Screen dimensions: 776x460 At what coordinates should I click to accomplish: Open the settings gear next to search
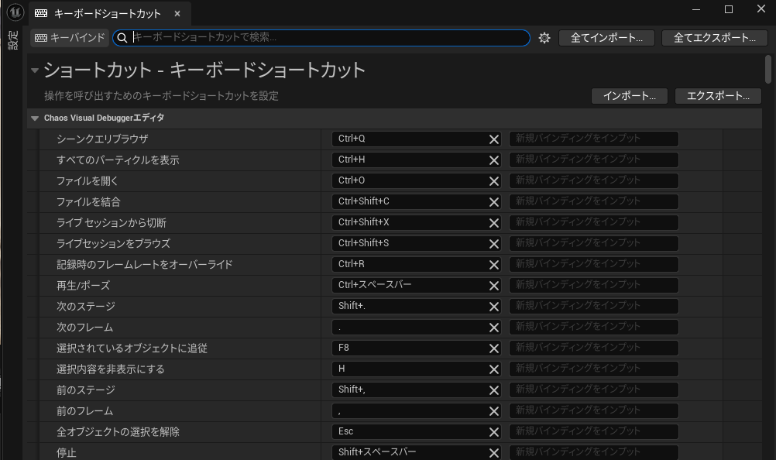pyautogui.click(x=544, y=38)
